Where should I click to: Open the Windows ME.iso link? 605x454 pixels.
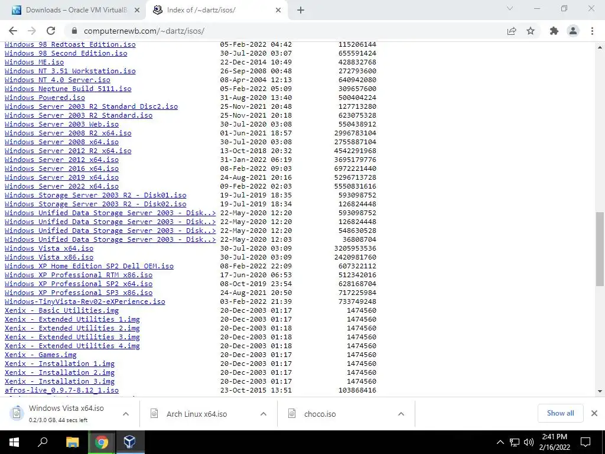coord(34,62)
